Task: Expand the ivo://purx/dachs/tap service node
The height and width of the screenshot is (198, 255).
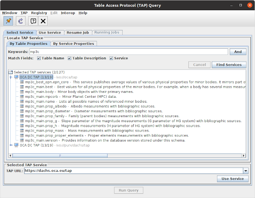Action: click(x=11, y=145)
